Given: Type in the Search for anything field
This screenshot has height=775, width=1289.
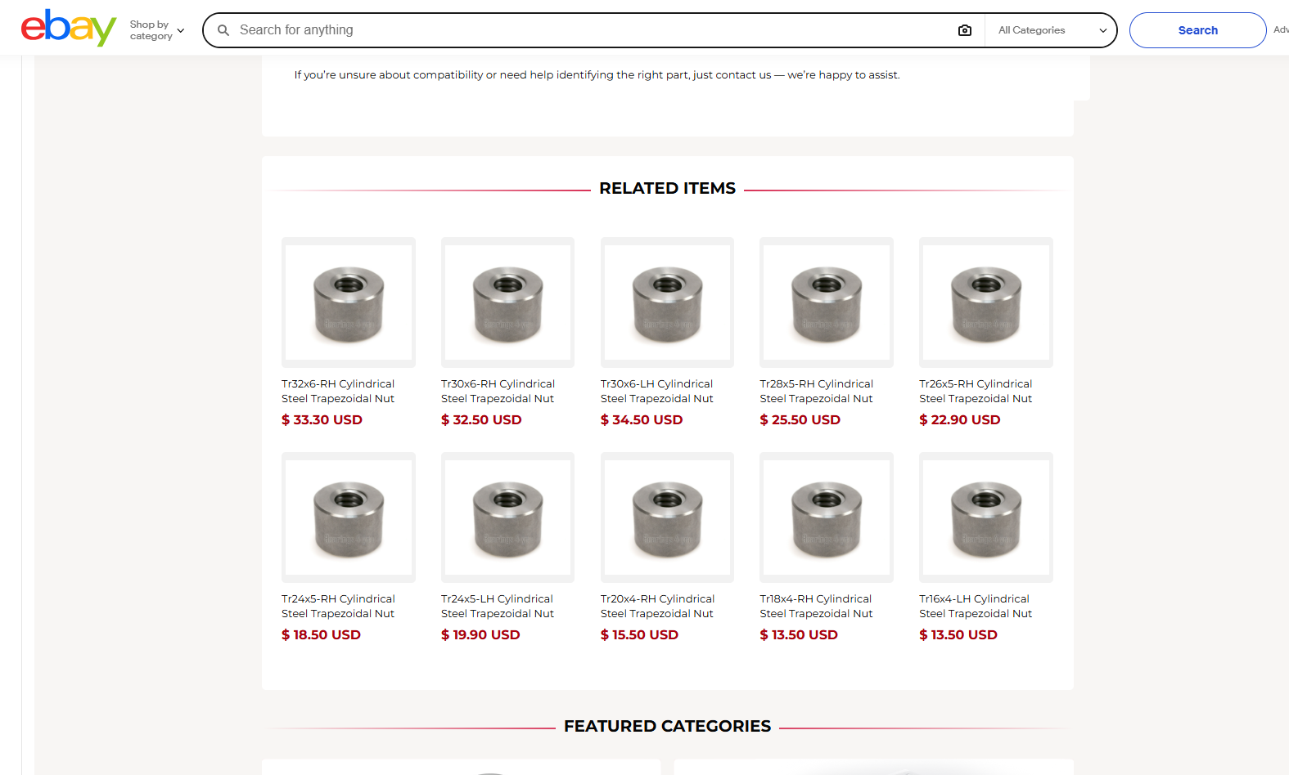Looking at the screenshot, I should 589,30.
